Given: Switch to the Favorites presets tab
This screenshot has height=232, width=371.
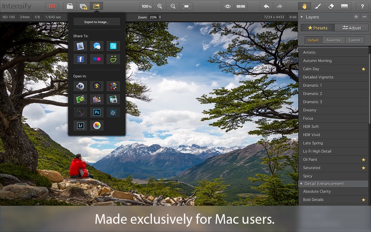Looking at the screenshot, I should (333, 40).
